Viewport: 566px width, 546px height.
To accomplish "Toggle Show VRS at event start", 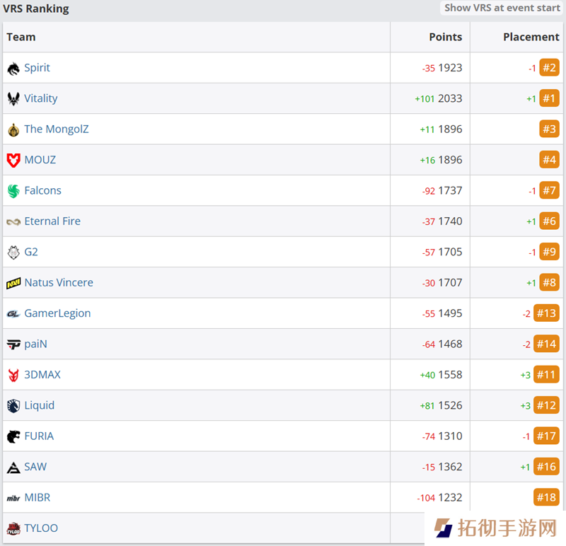I will coord(502,8).
